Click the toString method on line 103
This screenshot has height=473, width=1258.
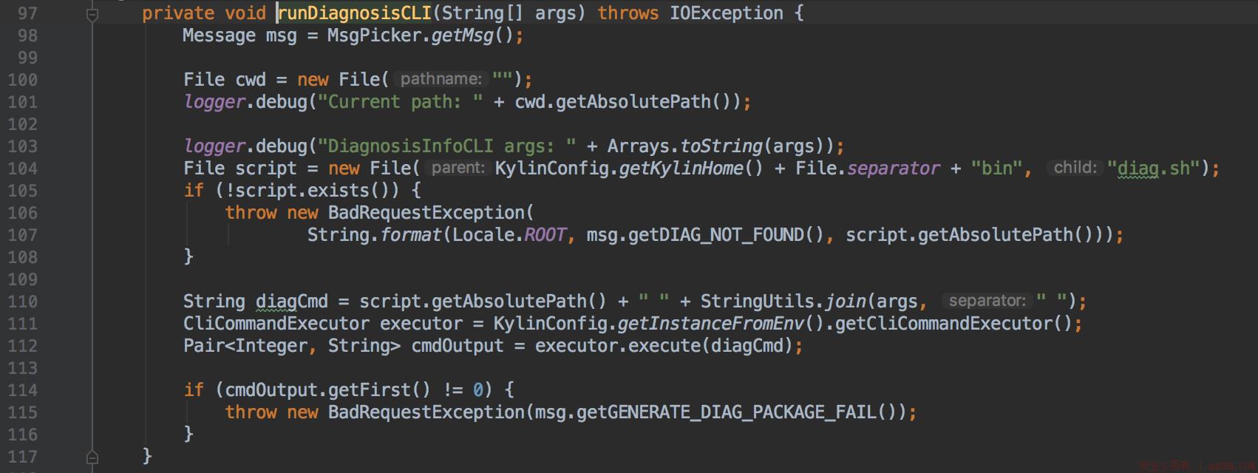721,146
